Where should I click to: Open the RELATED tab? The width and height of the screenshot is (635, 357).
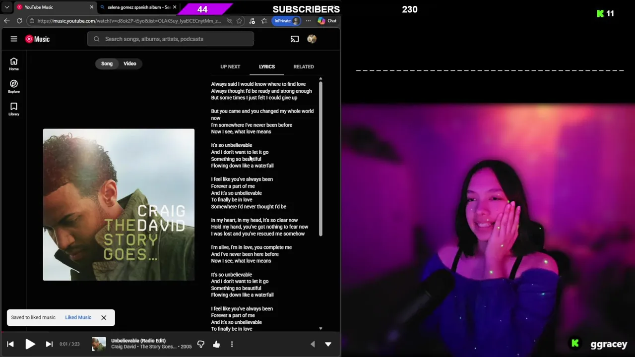pyautogui.click(x=304, y=66)
